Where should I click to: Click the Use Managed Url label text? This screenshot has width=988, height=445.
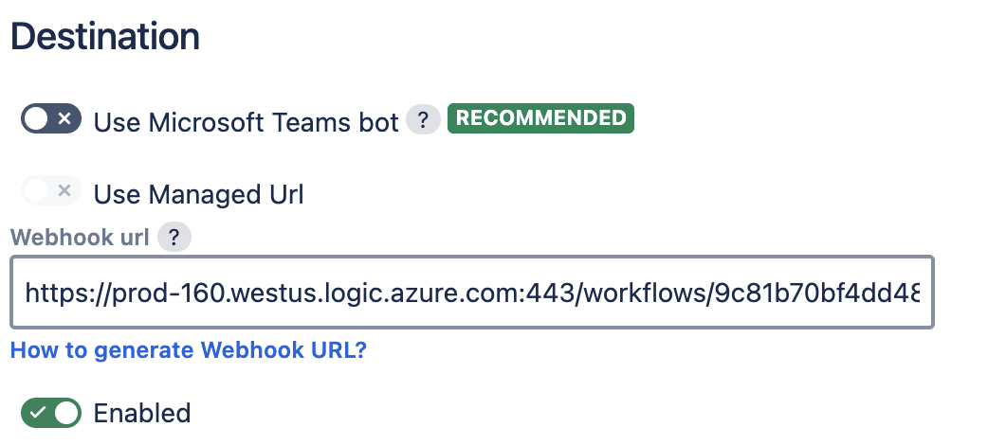click(x=198, y=195)
